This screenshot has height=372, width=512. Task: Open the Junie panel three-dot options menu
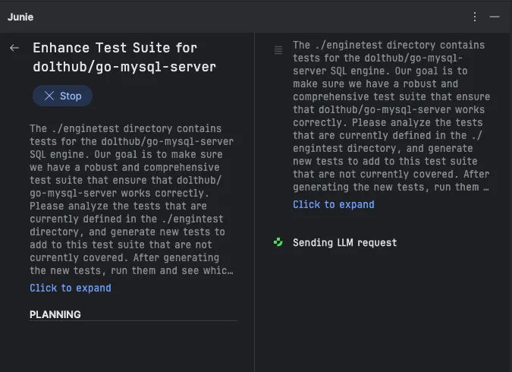pos(475,17)
